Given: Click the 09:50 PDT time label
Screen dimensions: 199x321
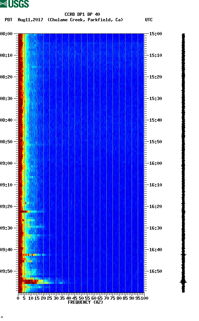Looking at the screenshot, I should click(6, 271).
